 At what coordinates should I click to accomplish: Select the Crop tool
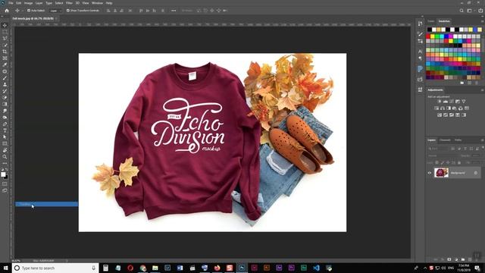(x=5, y=52)
